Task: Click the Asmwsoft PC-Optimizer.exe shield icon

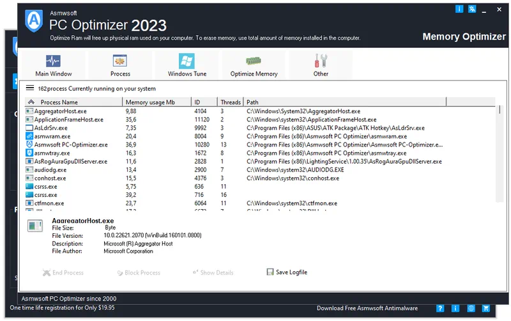Action: 29,145
